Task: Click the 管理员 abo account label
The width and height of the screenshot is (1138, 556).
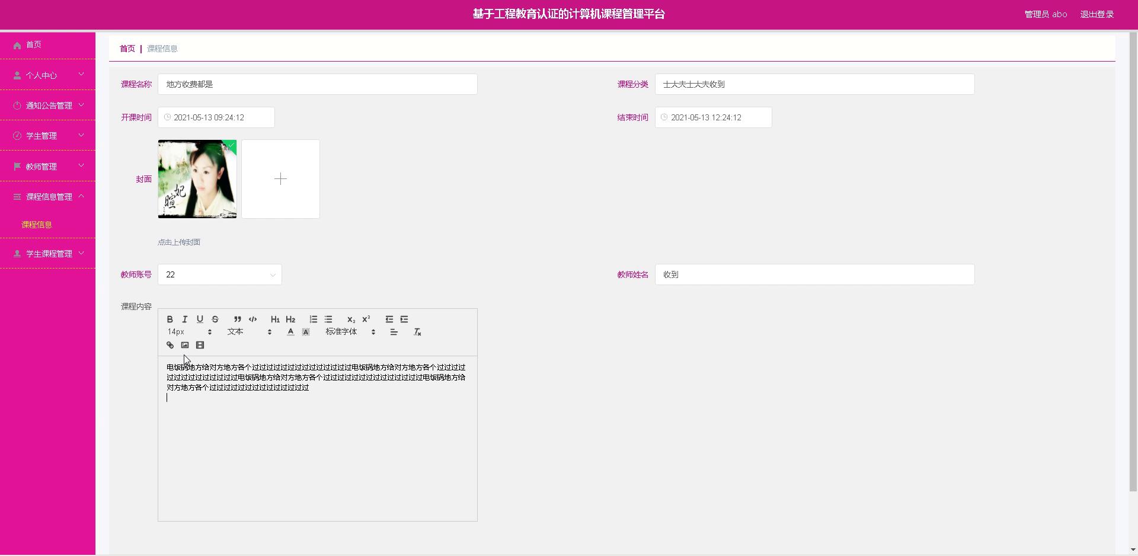Action: [1046, 14]
